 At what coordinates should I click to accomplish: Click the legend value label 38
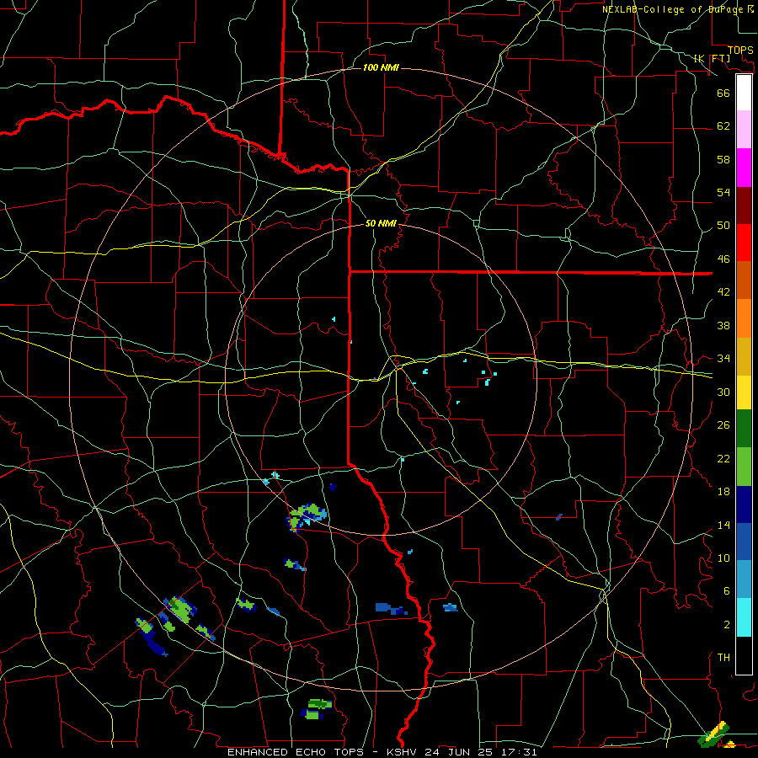point(723,325)
